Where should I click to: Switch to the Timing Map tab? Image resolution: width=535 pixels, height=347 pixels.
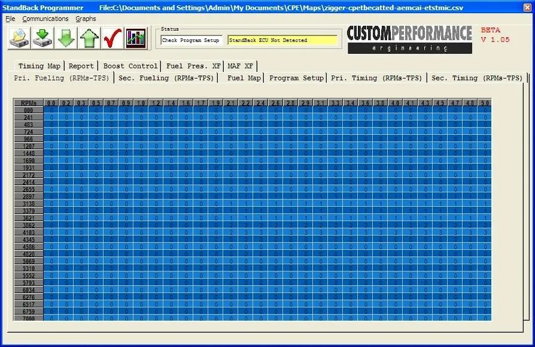pyautogui.click(x=39, y=66)
